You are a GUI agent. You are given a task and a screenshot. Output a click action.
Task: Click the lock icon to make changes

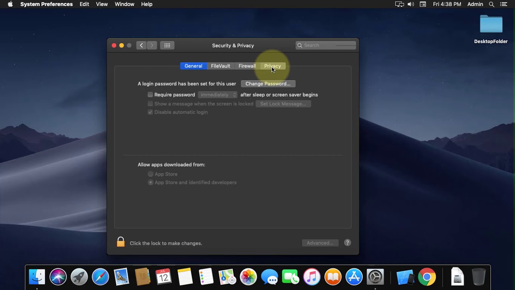(121, 242)
